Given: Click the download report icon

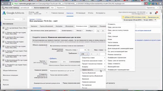Looking at the screenshot, I should (103, 31).
